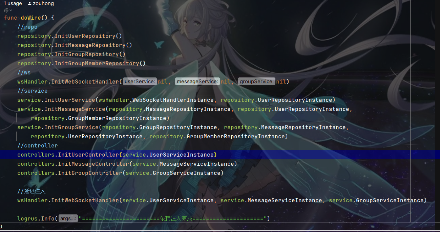Click InitUserService call
Image resolution: width=440 pixels, height=232 pixels.
coord(70,100)
